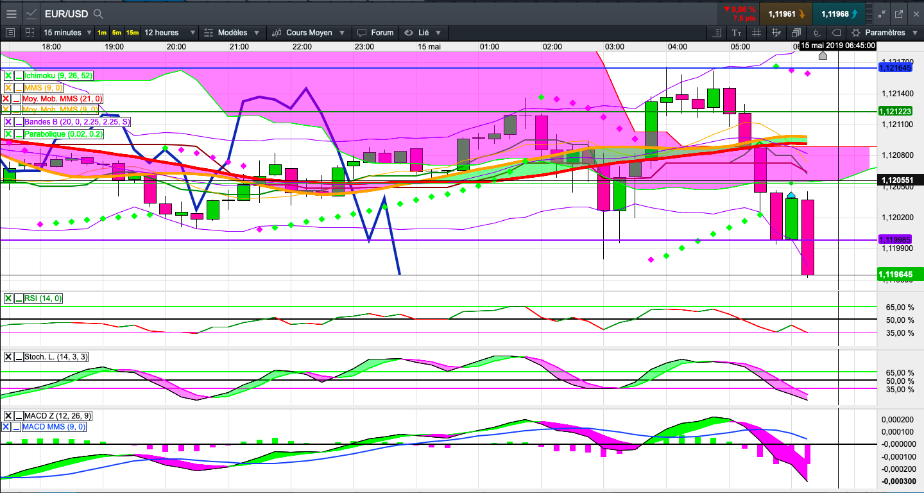The height and width of the screenshot is (493, 924).
Task: Click the dotted layout selection icon
Action: coord(30,33)
